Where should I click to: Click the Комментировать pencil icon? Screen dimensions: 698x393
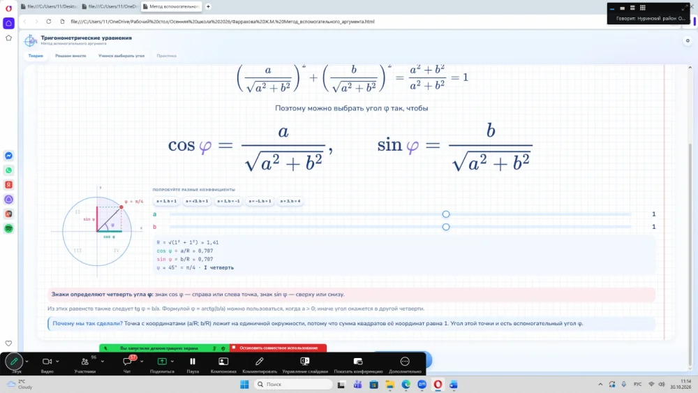(x=260, y=362)
